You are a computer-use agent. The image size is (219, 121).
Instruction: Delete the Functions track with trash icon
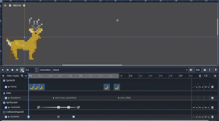click(x=212, y=98)
